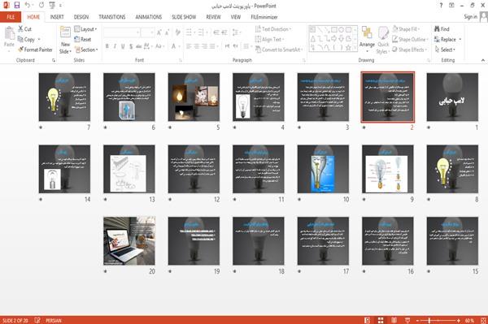Open the Shape Effects dropdown

[409, 50]
